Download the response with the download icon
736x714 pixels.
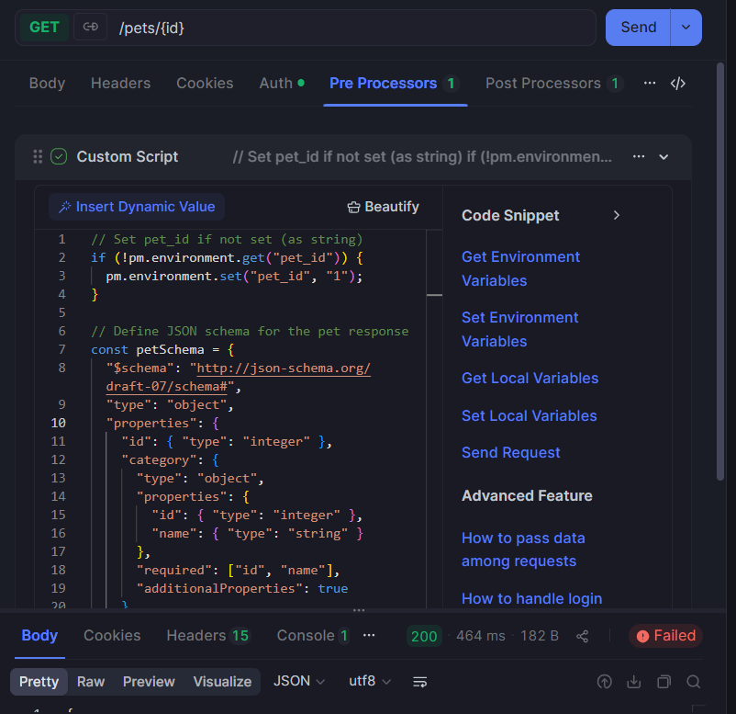[633, 682]
